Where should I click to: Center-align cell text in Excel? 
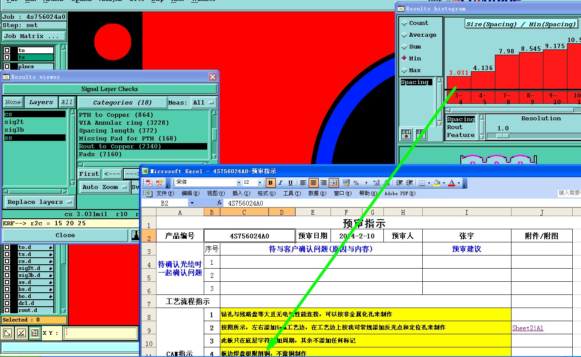(x=313, y=183)
